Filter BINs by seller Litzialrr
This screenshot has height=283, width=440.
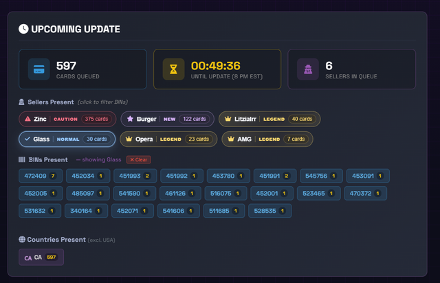point(269,119)
